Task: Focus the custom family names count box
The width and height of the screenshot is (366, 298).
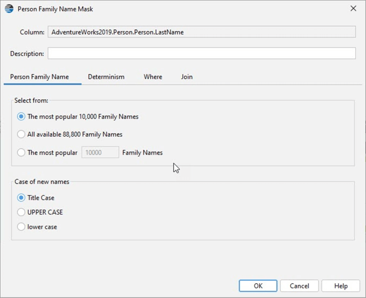Action: coord(100,152)
